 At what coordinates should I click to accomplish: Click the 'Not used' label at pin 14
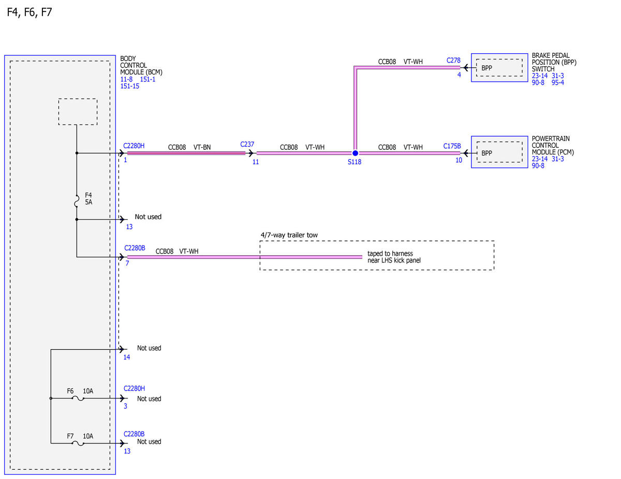coord(149,348)
